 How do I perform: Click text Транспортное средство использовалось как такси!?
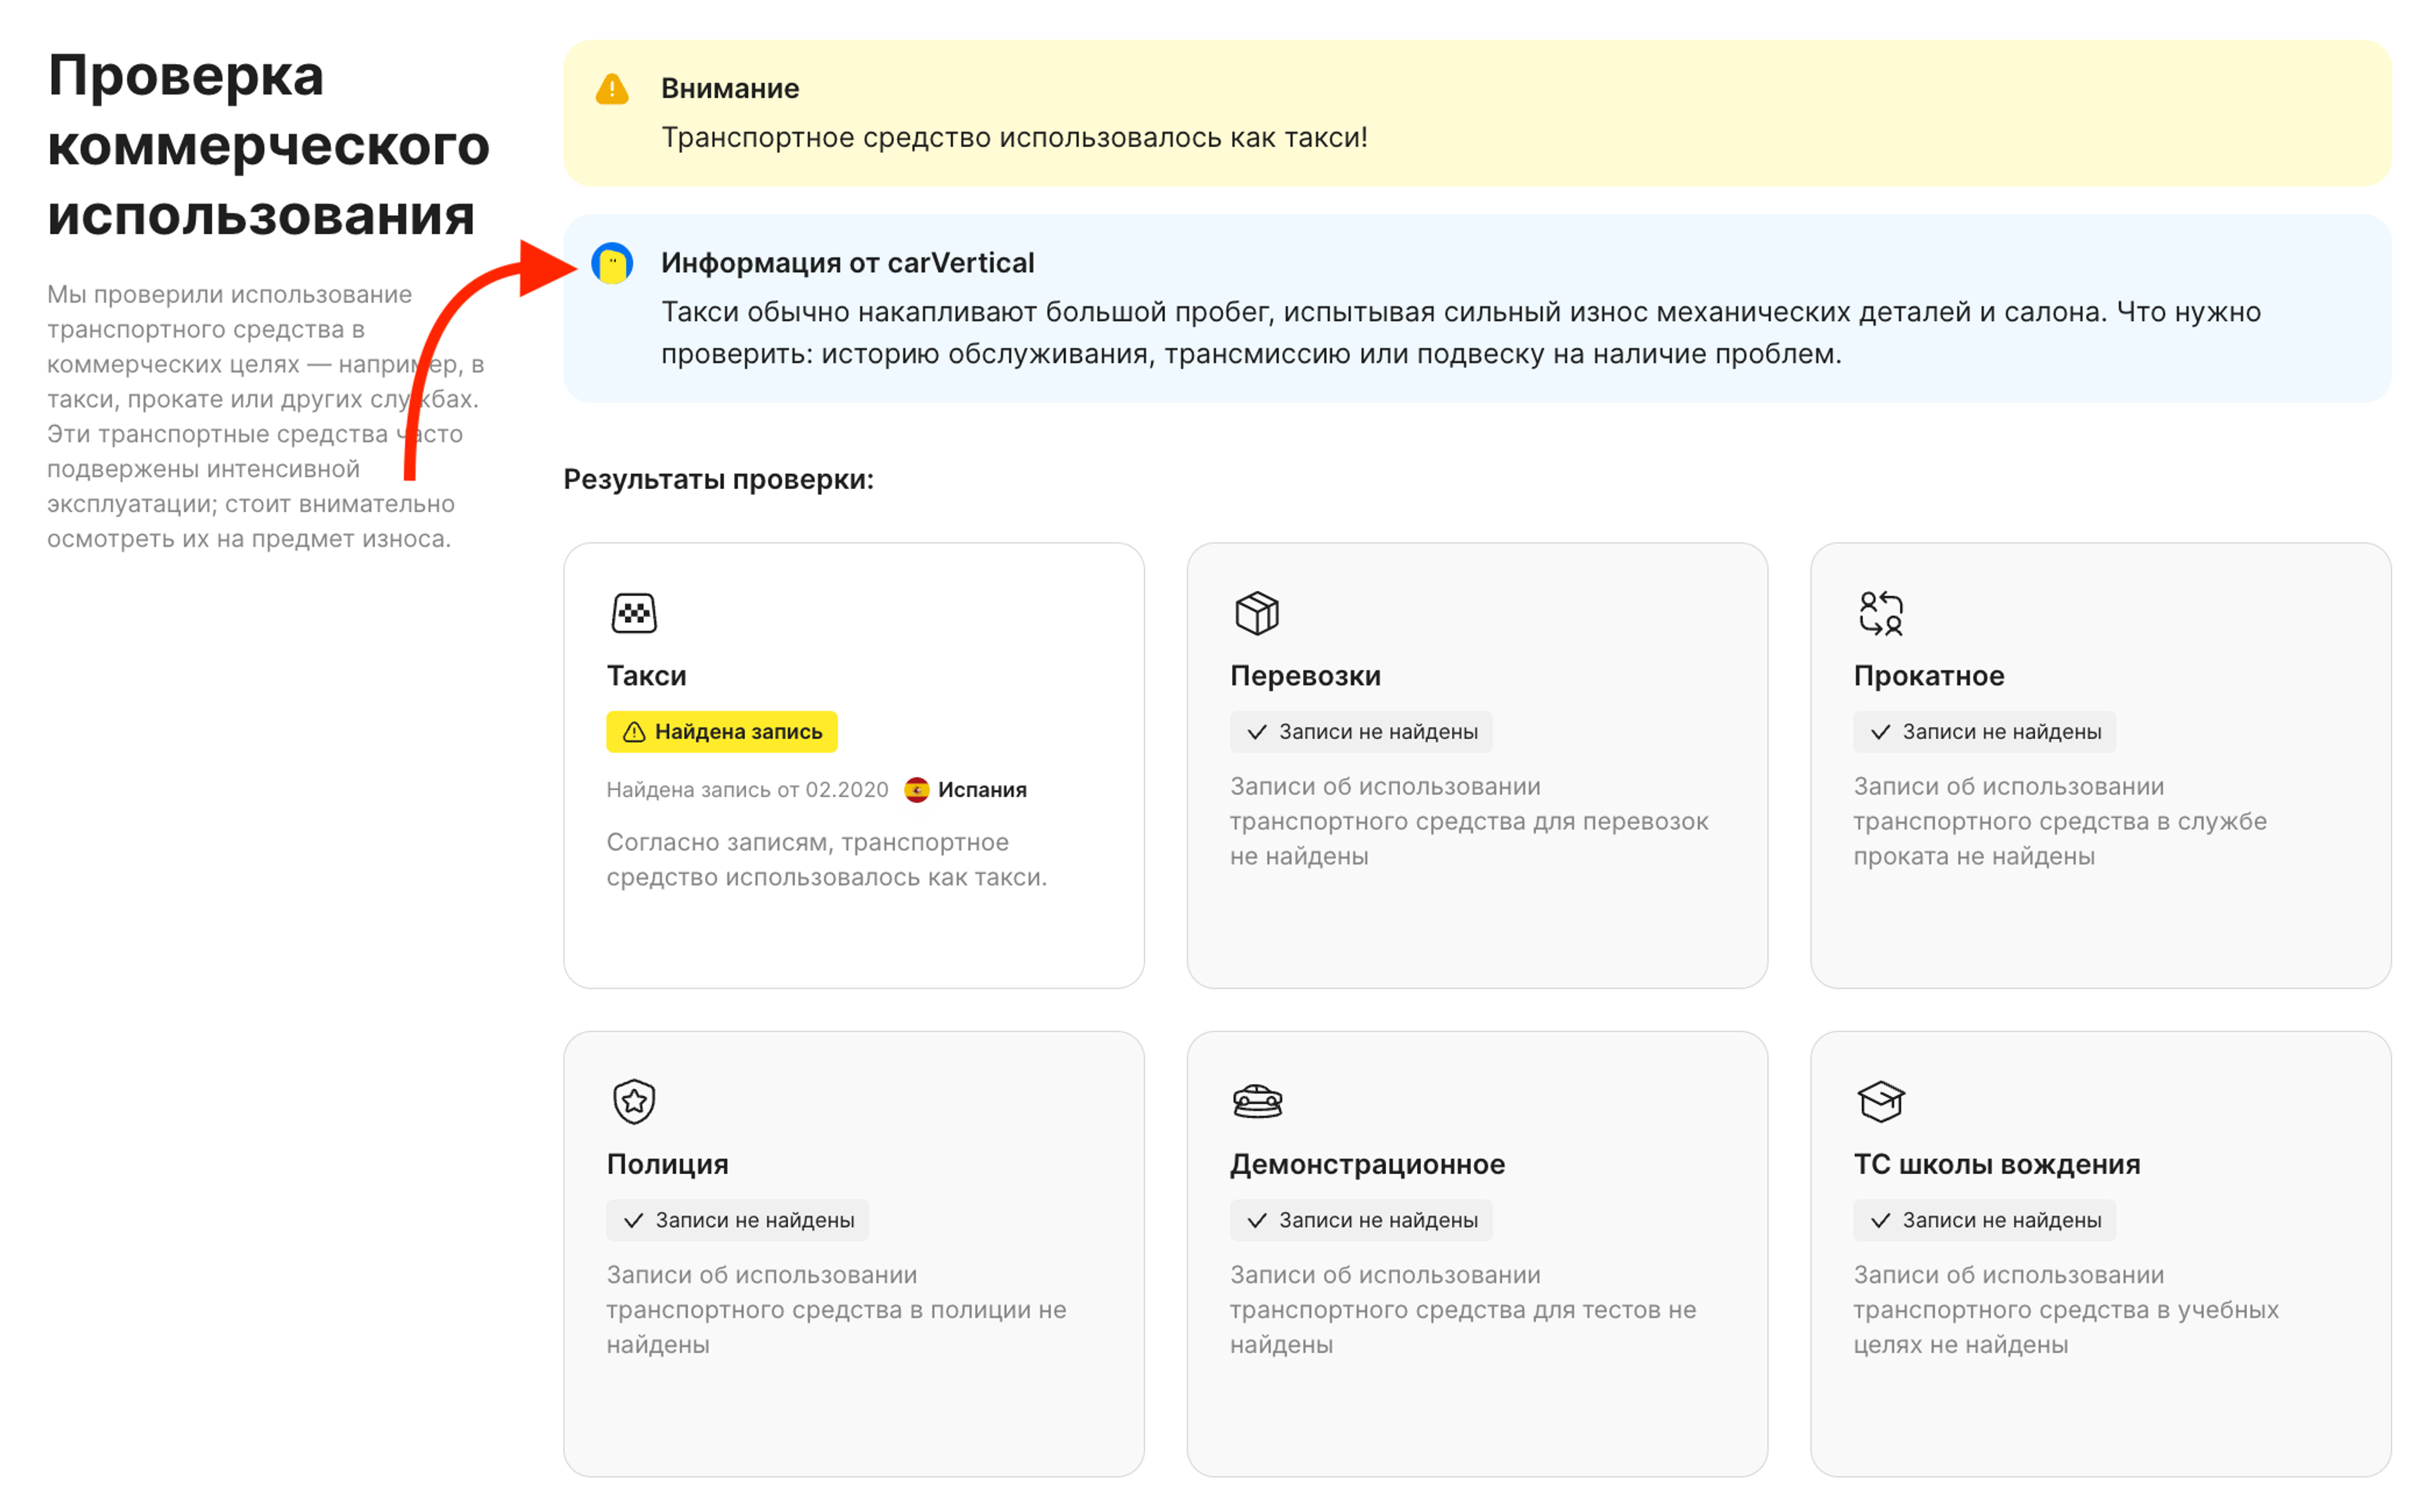(1014, 138)
